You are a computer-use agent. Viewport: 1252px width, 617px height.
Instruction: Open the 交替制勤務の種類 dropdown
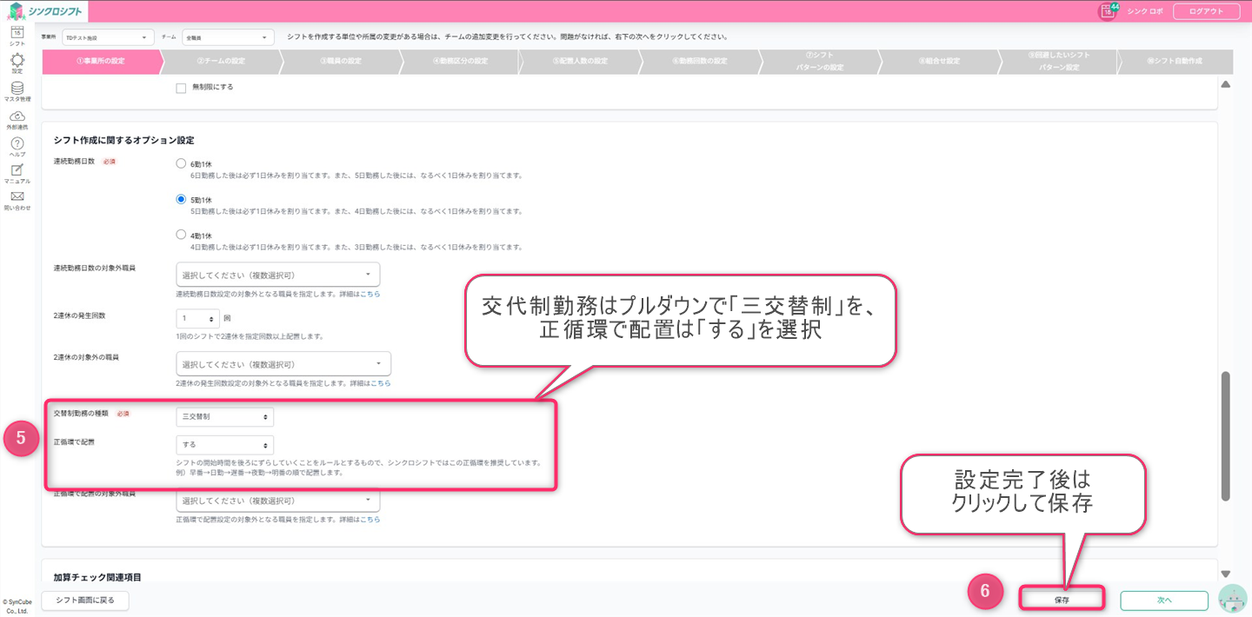(x=224, y=417)
